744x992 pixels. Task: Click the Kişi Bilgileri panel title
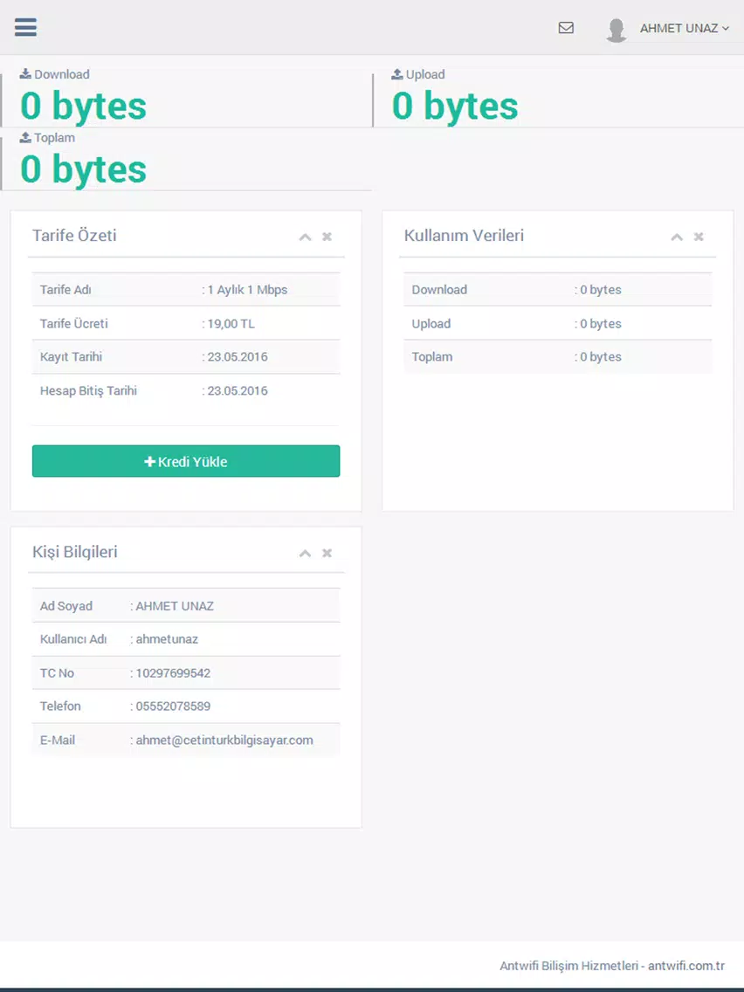pos(74,552)
